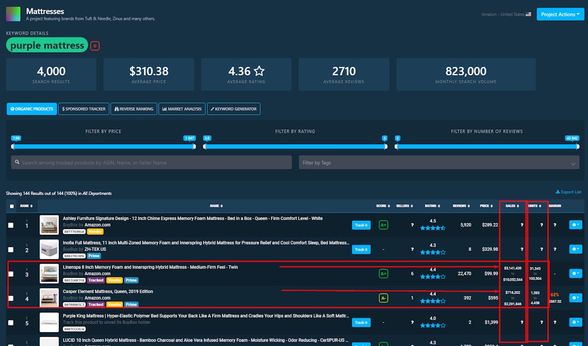Check the box for Ashley Furniture row
This screenshot has height=346, width=588.
[x=11, y=225]
